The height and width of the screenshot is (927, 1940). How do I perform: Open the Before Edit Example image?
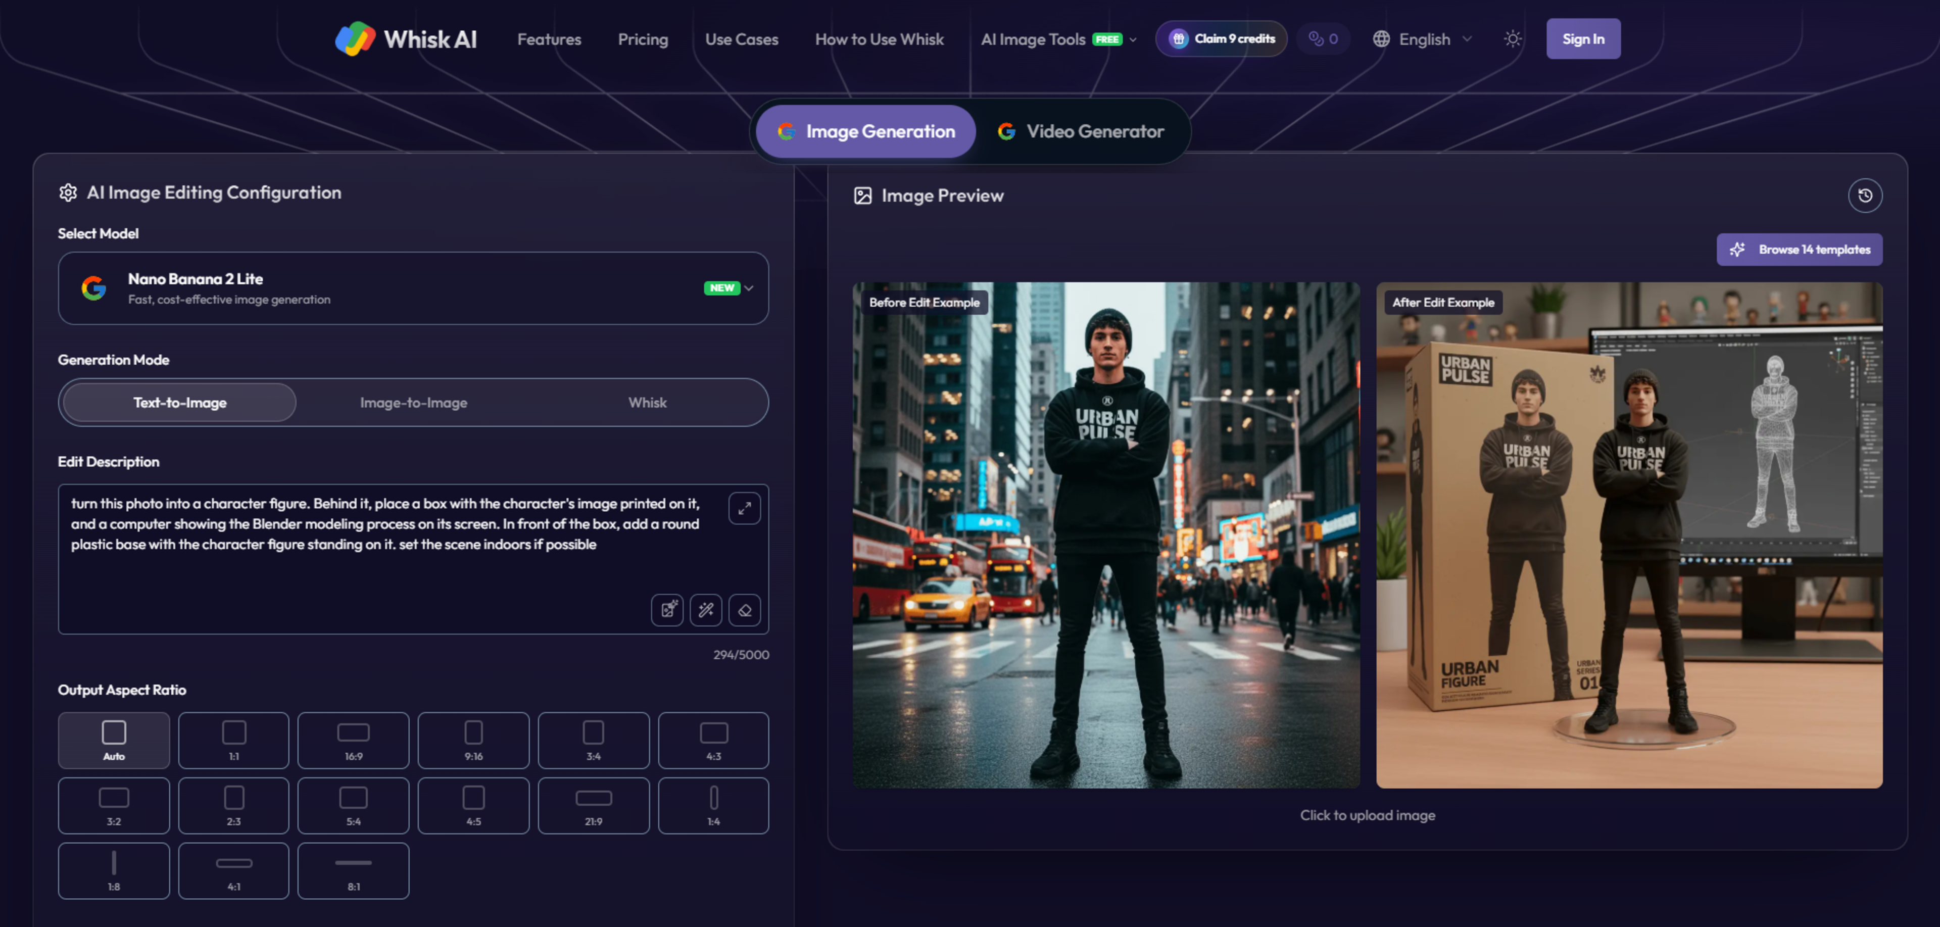point(1106,535)
